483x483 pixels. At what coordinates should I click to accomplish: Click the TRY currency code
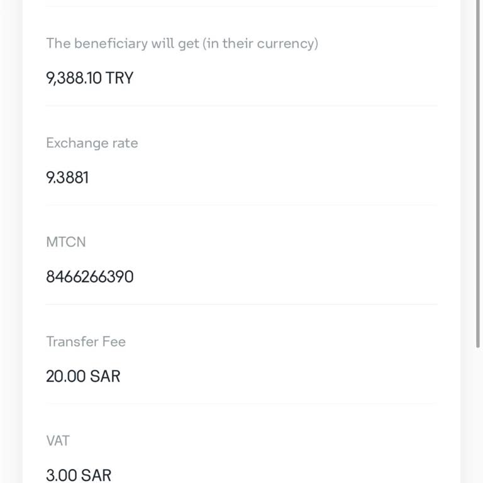tap(119, 78)
